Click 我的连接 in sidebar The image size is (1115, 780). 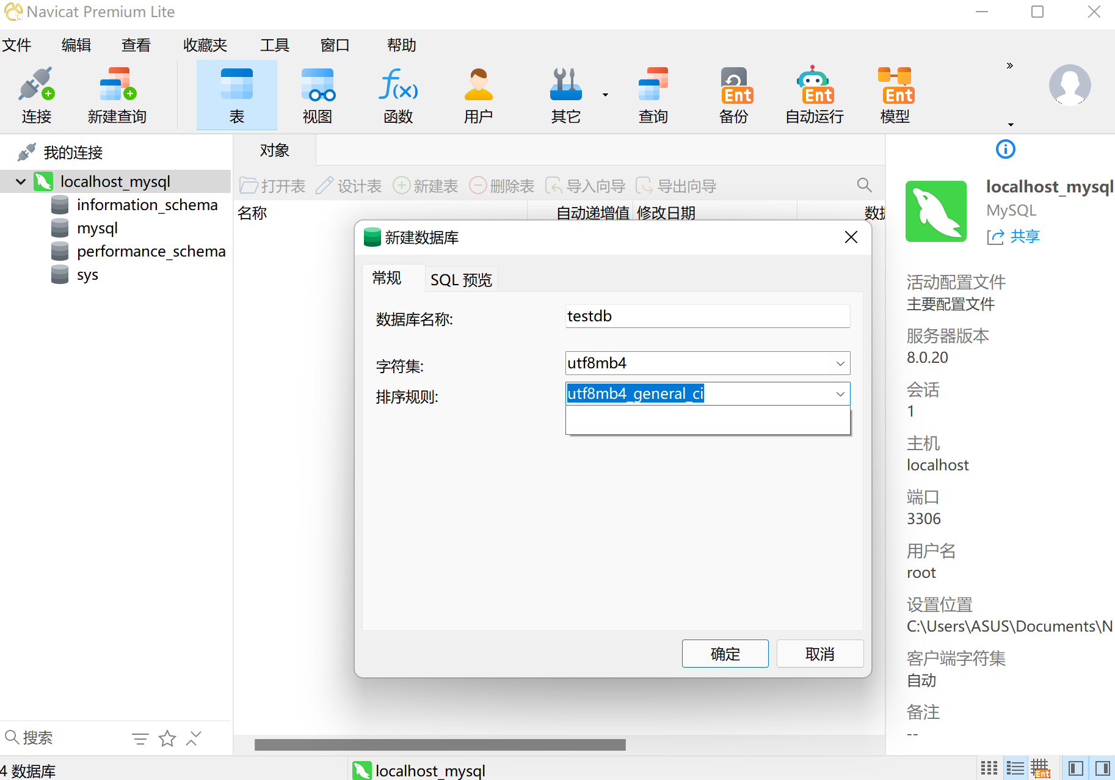(73, 153)
